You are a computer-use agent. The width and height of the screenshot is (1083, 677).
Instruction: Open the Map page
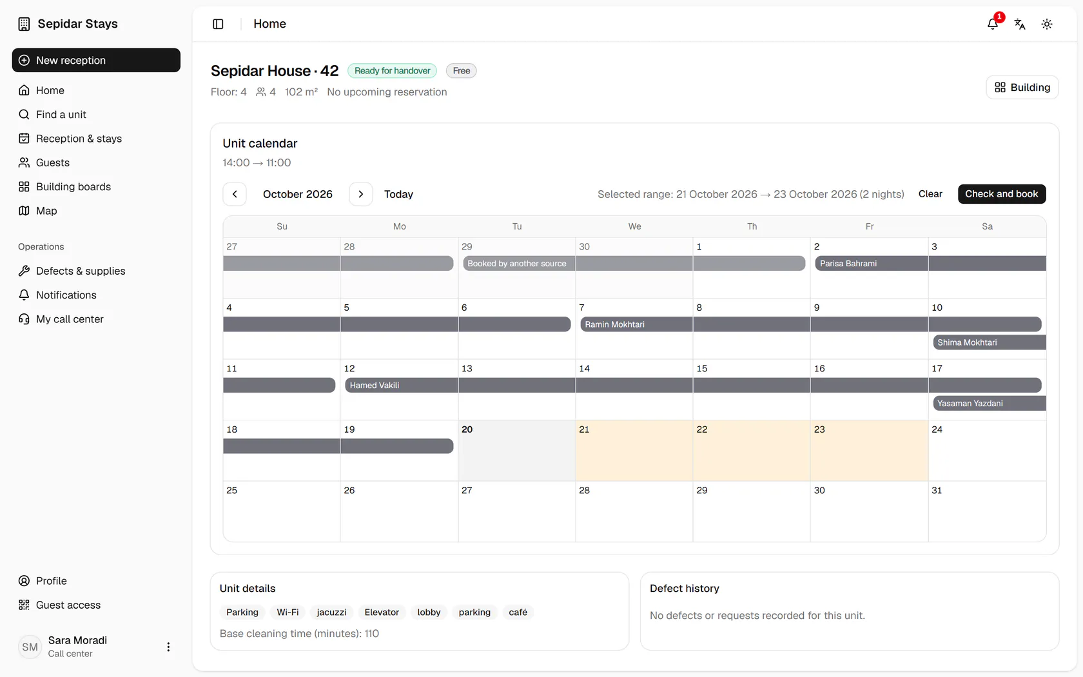pos(96,211)
